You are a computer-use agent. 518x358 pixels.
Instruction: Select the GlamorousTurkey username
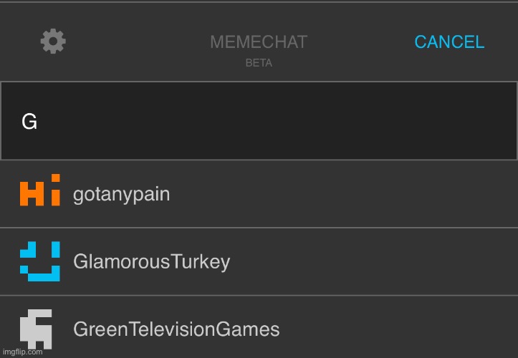152,262
